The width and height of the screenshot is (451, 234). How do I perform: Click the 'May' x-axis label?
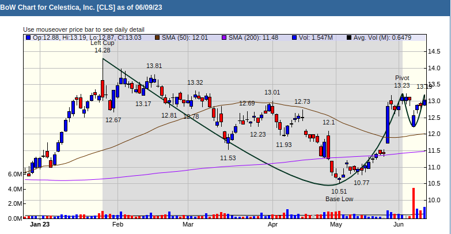[336, 224]
